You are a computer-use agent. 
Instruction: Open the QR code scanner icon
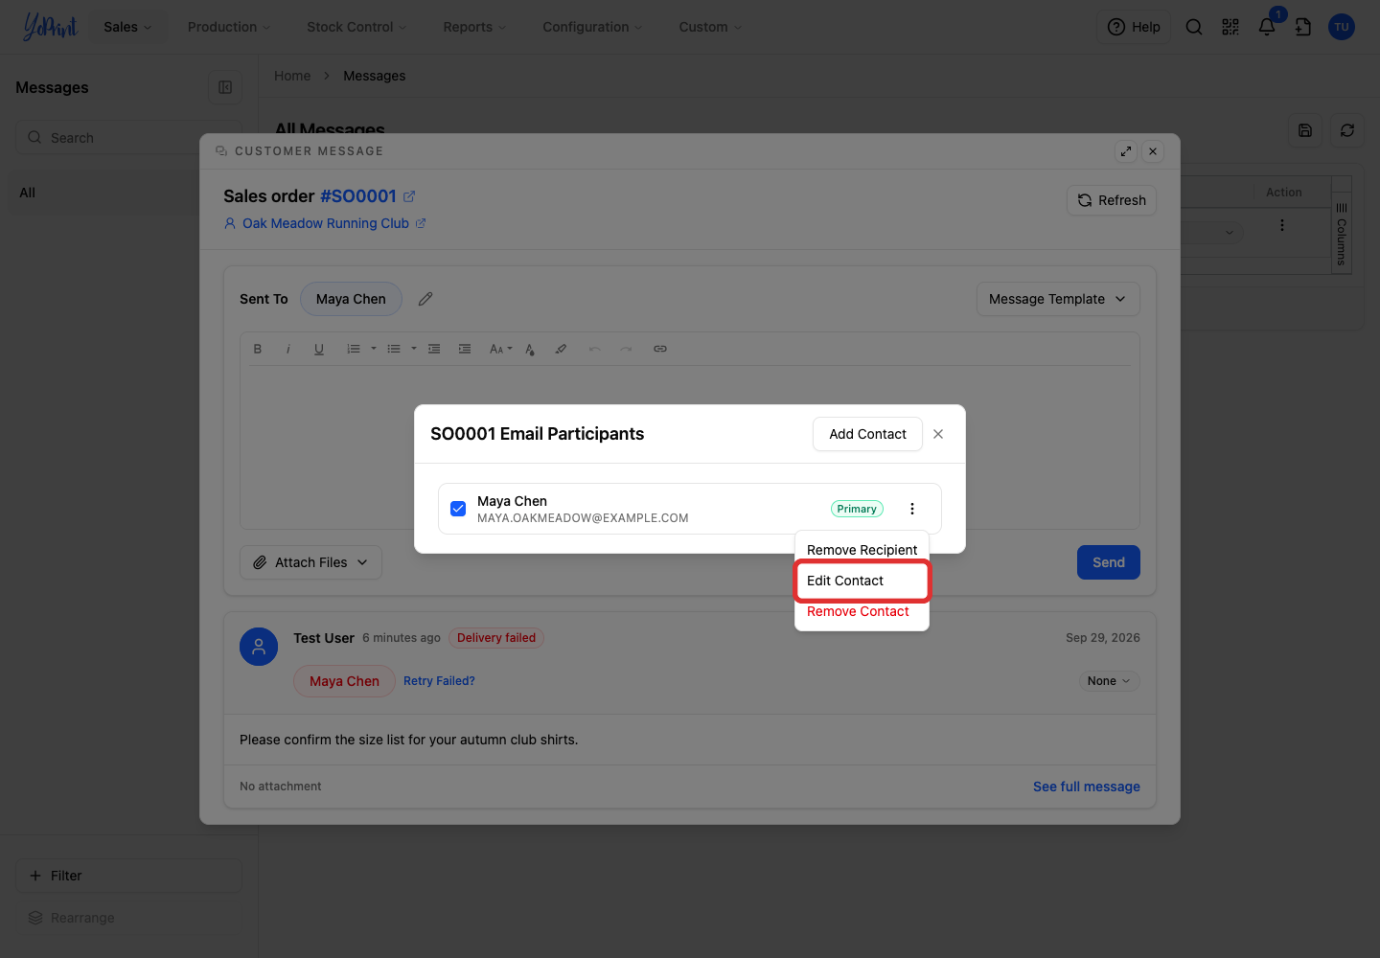[x=1230, y=27]
